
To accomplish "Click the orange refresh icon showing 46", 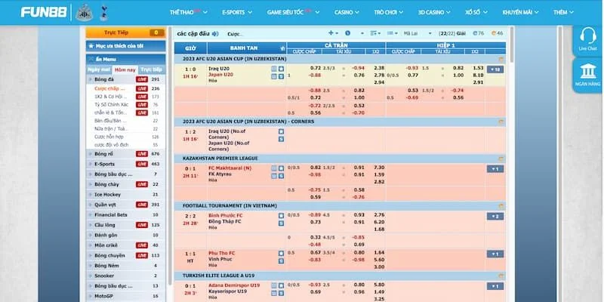I will coord(496,34).
